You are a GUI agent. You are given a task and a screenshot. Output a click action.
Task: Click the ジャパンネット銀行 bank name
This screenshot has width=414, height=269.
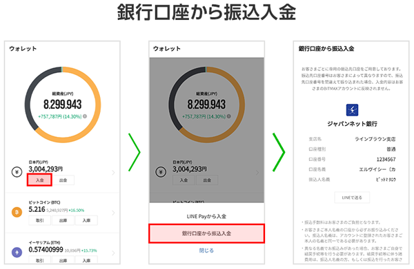click(x=352, y=124)
